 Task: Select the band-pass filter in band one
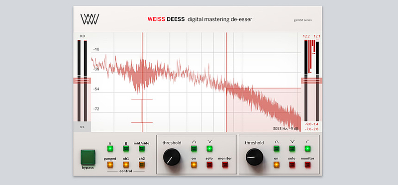[194, 149]
